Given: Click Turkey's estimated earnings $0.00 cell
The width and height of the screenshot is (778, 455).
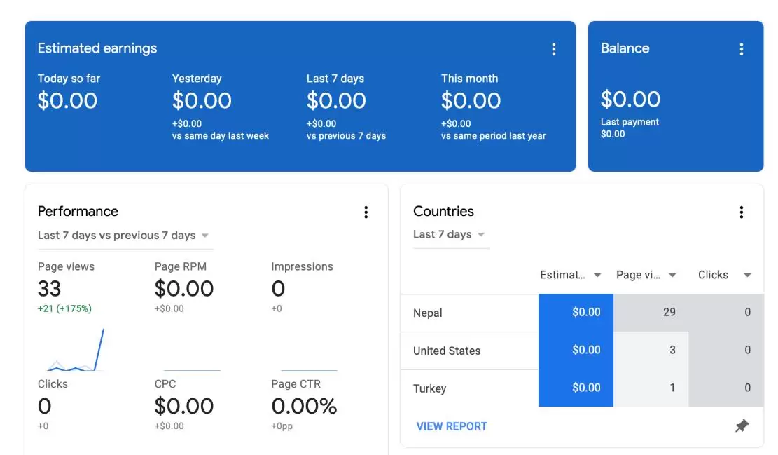Looking at the screenshot, I should tap(576, 388).
